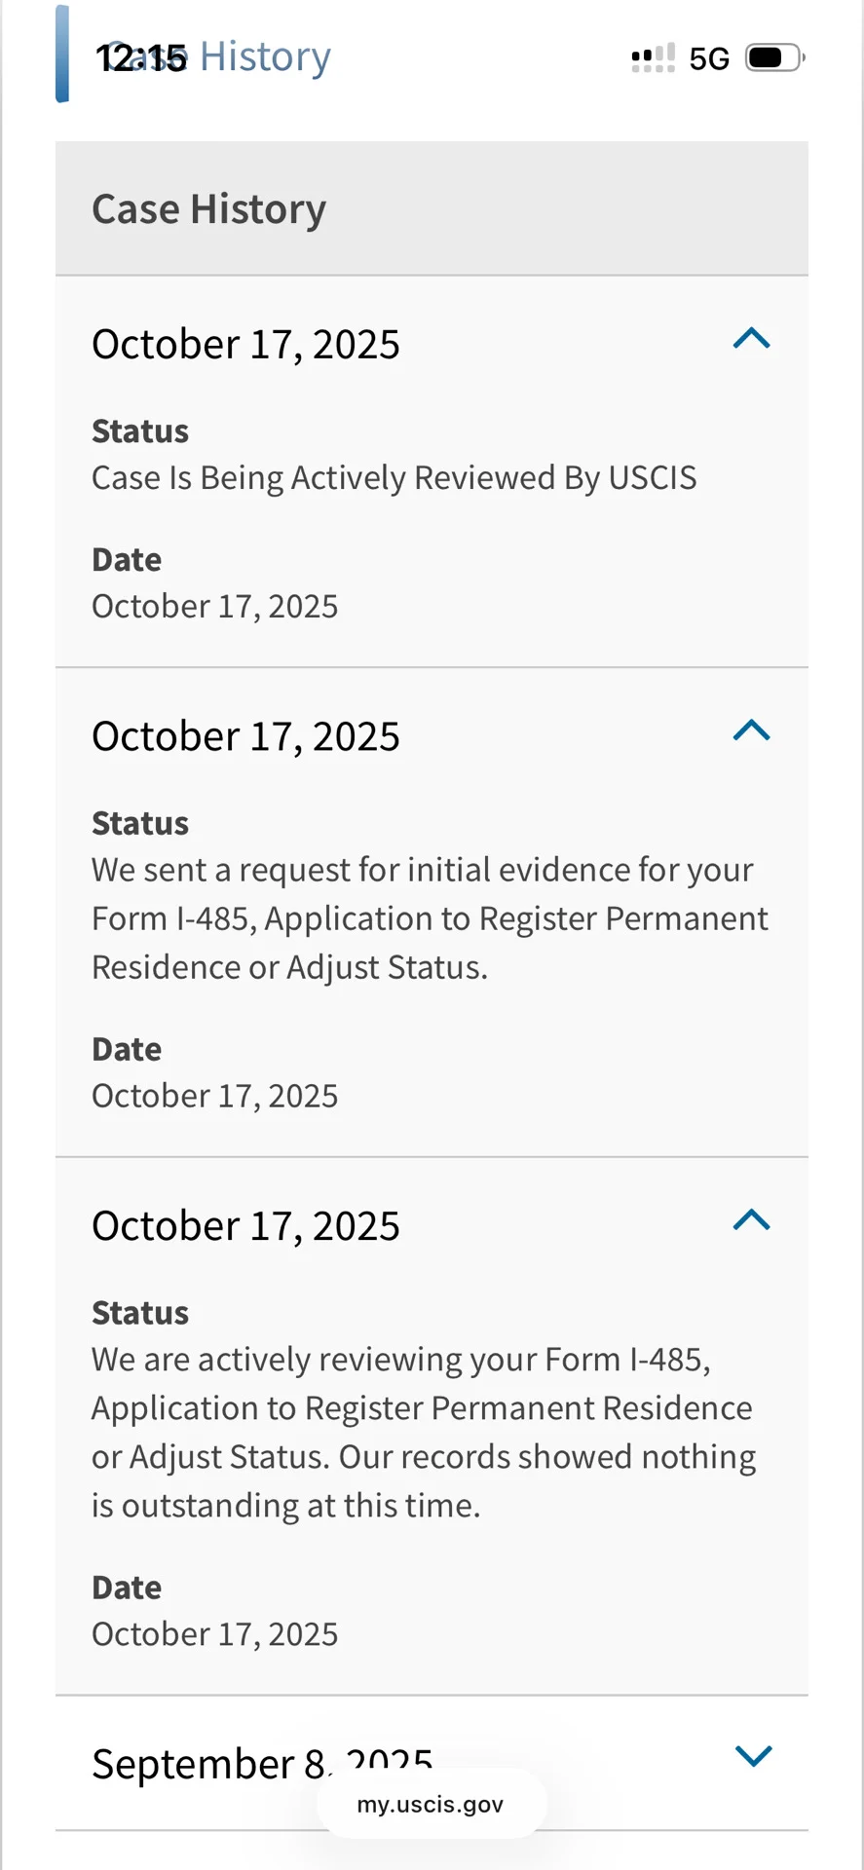Collapse the 'nothing is outstanding' entry chevron
The width and height of the screenshot is (864, 1870).
coord(751,1220)
